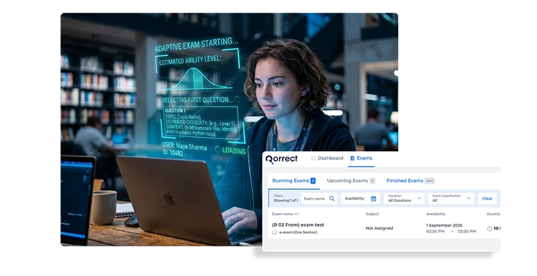537x276 pixels.
Task: Click the Running Exams count badge
Action: pyautogui.click(x=313, y=181)
